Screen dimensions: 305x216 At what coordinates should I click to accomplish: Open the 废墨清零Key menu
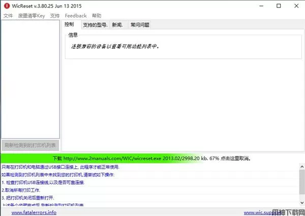coord(32,16)
